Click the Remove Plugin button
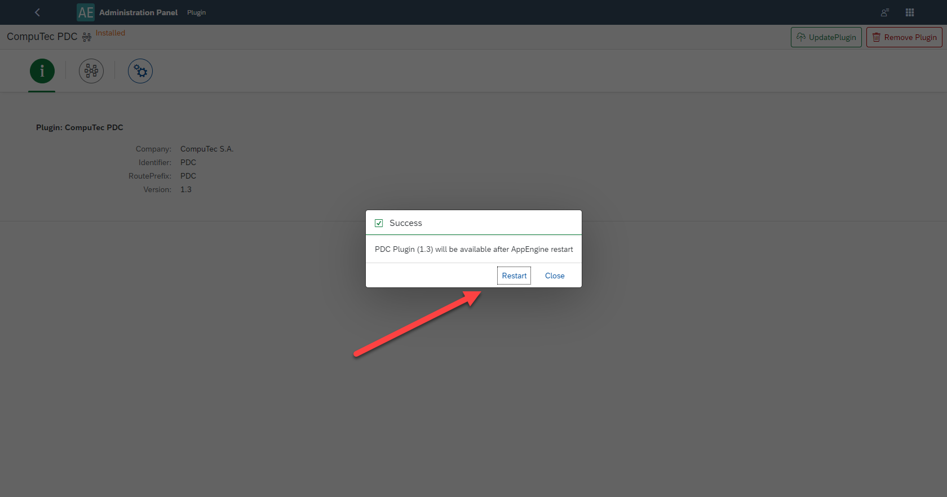 point(904,37)
